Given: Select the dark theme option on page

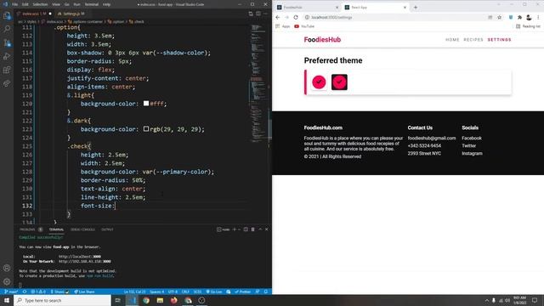Looking at the screenshot, I should click(339, 82).
